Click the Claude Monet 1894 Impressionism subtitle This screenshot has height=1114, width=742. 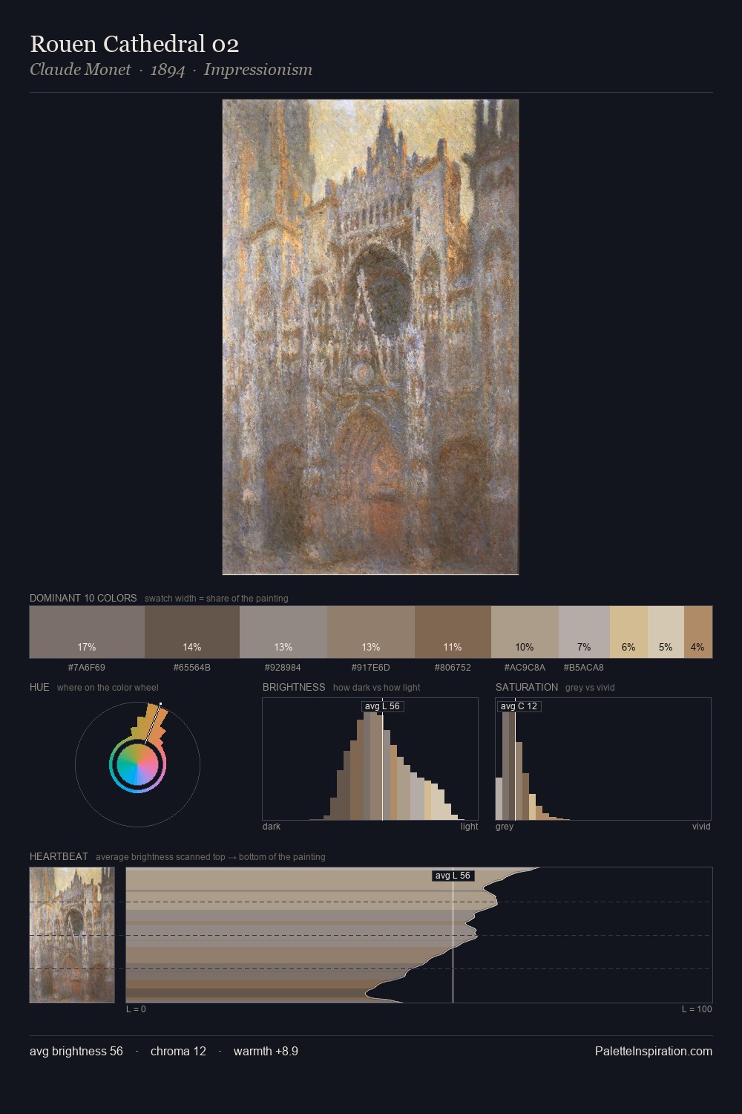(x=171, y=70)
